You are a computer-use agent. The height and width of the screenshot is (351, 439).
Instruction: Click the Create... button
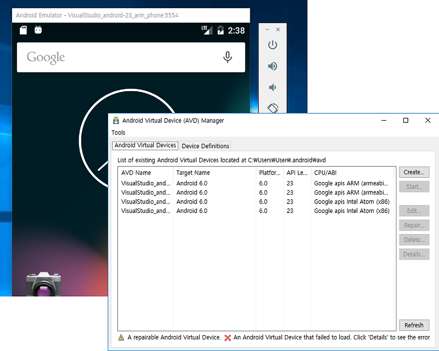click(414, 172)
